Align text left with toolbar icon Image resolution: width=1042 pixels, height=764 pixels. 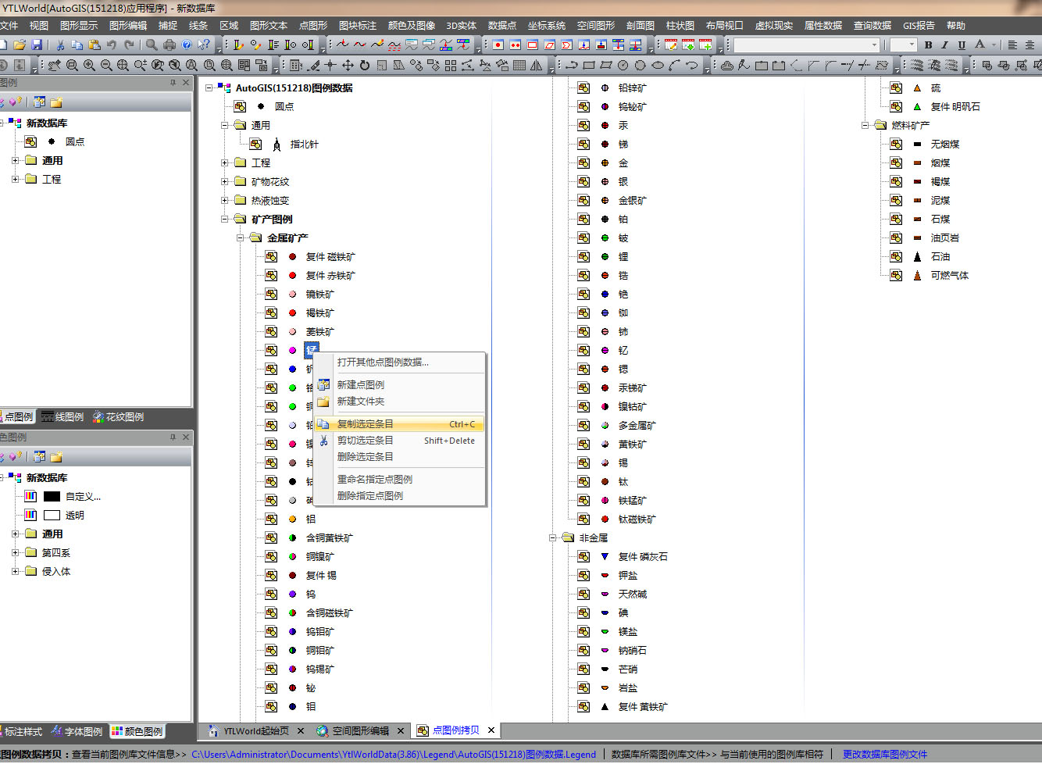pyautogui.click(x=1012, y=45)
